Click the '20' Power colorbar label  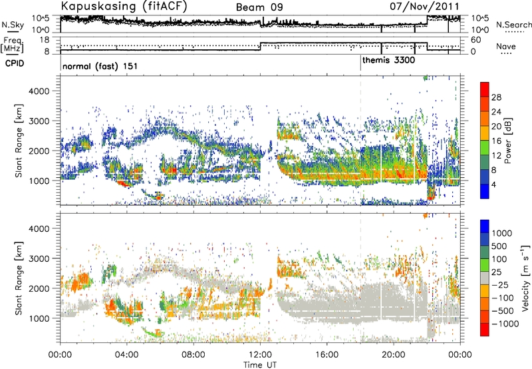tap(496, 127)
